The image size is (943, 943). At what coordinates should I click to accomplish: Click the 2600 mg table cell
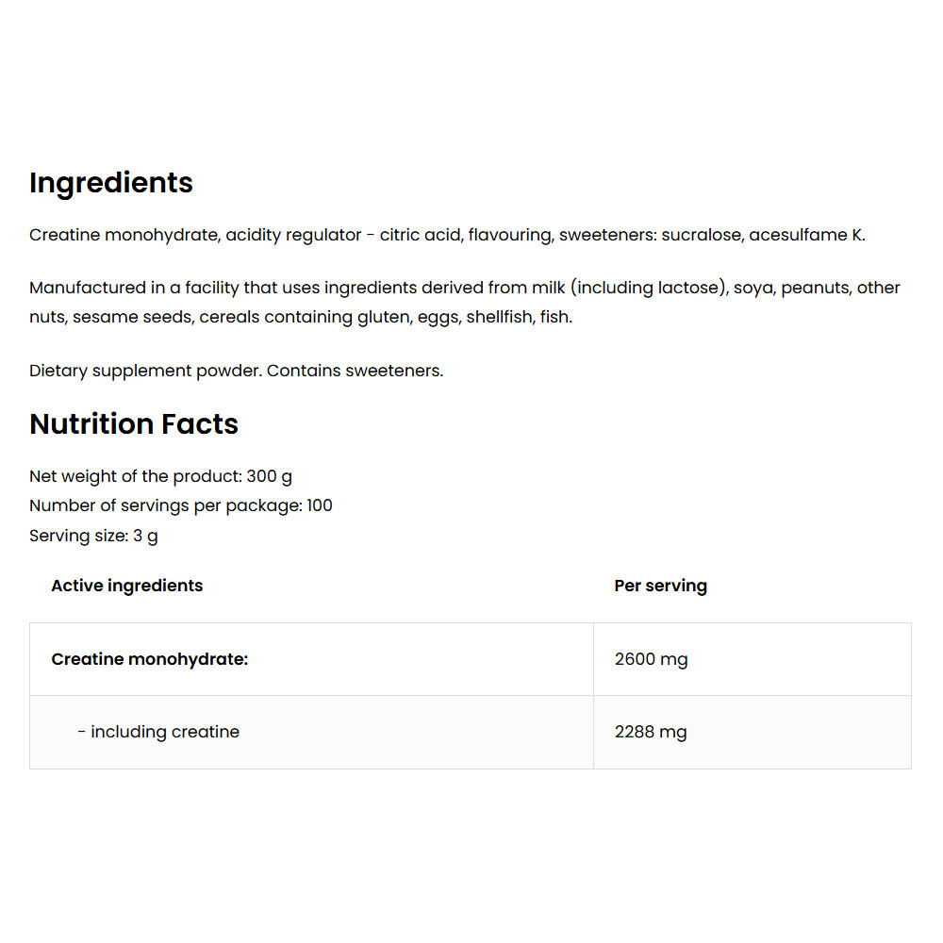[x=651, y=659]
